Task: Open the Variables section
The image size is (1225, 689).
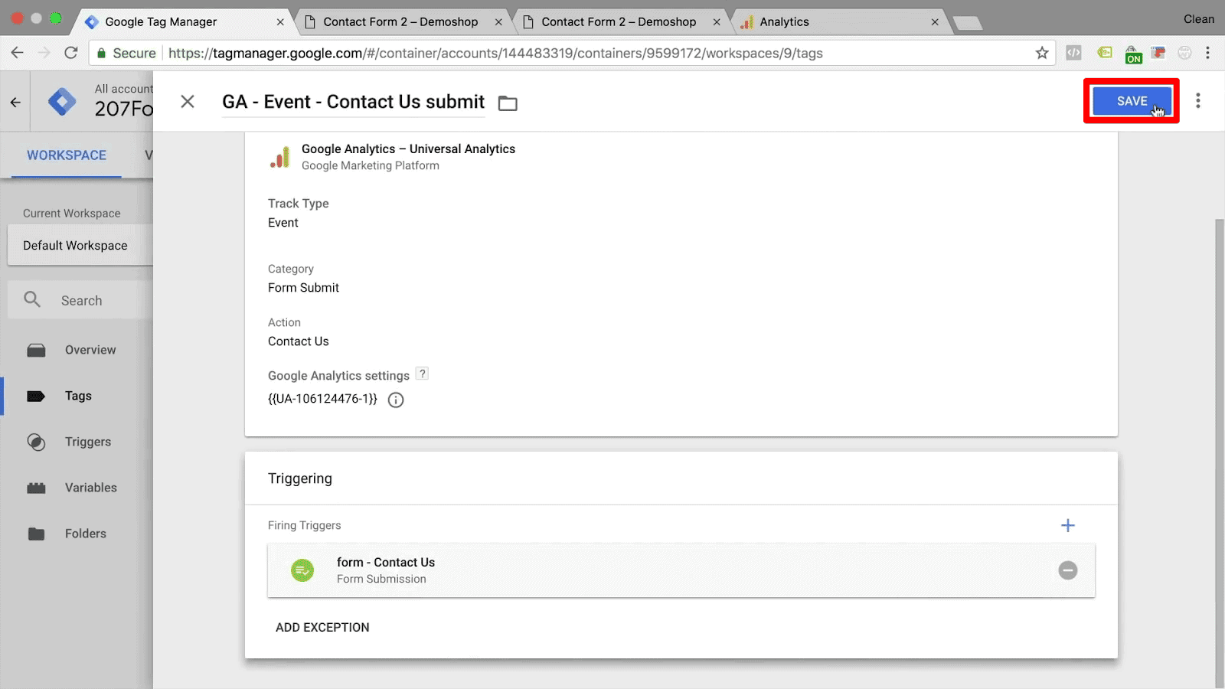Action: pos(91,488)
